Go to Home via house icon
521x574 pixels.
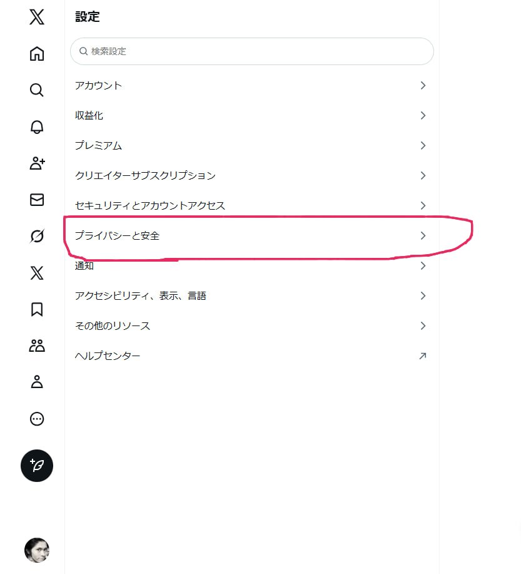pyautogui.click(x=37, y=54)
